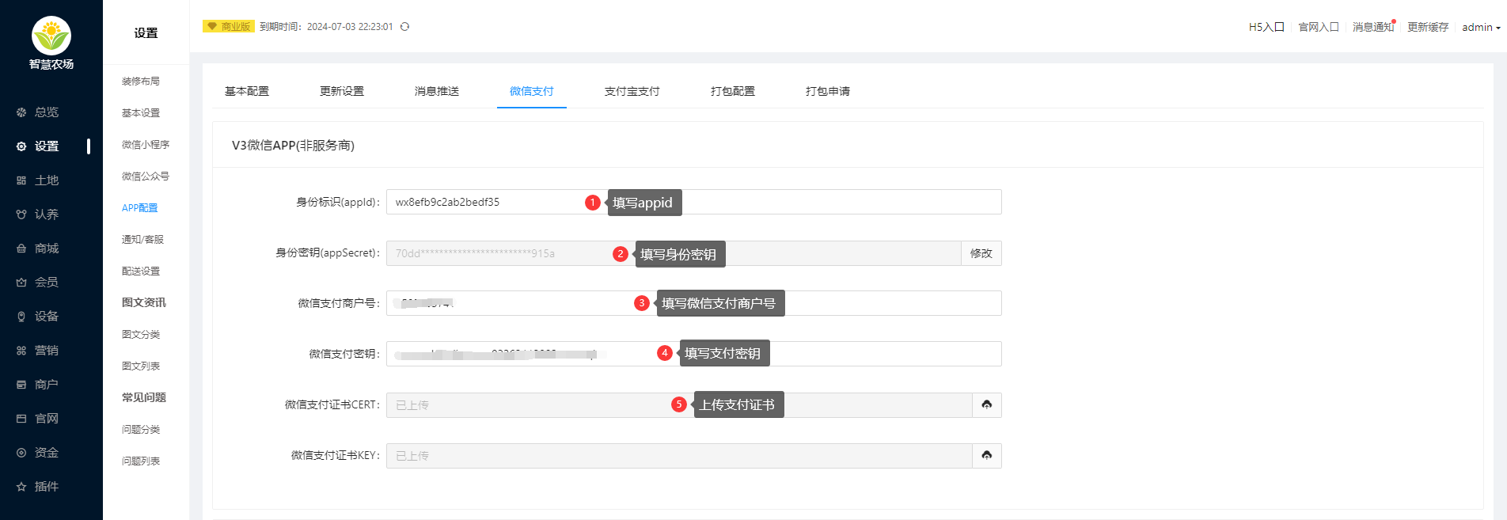Image resolution: width=1507 pixels, height=520 pixels.
Task: Switch to the 更新设置 tab
Action: [342, 91]
